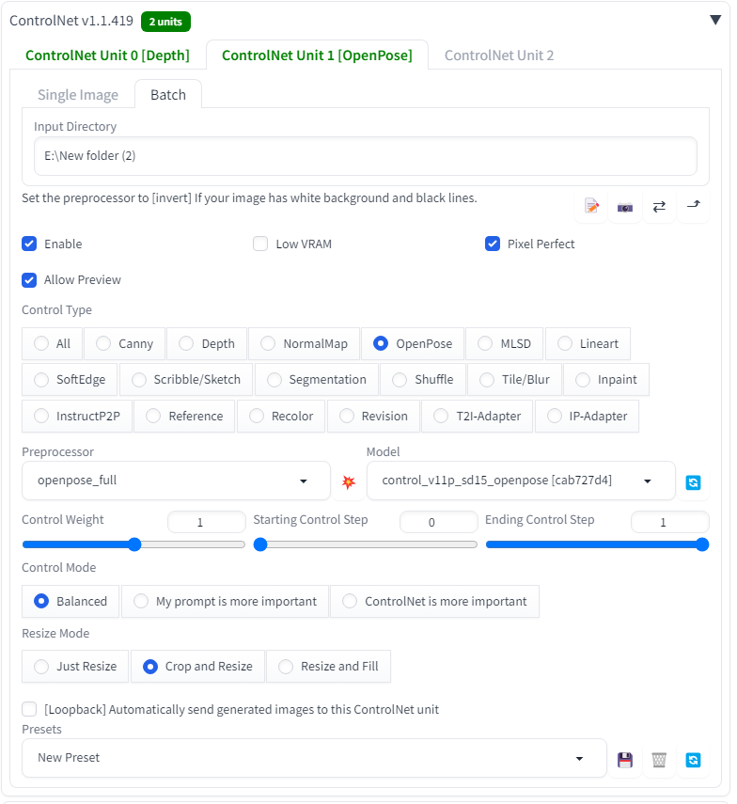Tick the Low VRAM checkbox
This screenshot has height=804, width=737.
(x=260, y=244)
